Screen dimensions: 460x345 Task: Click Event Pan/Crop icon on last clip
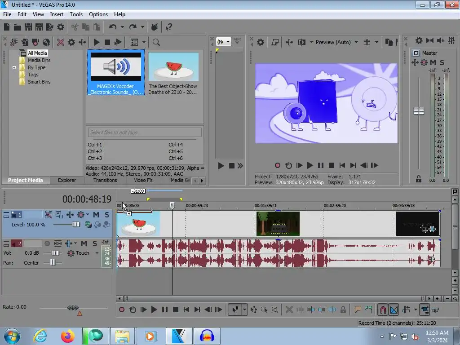click(424, 229)
